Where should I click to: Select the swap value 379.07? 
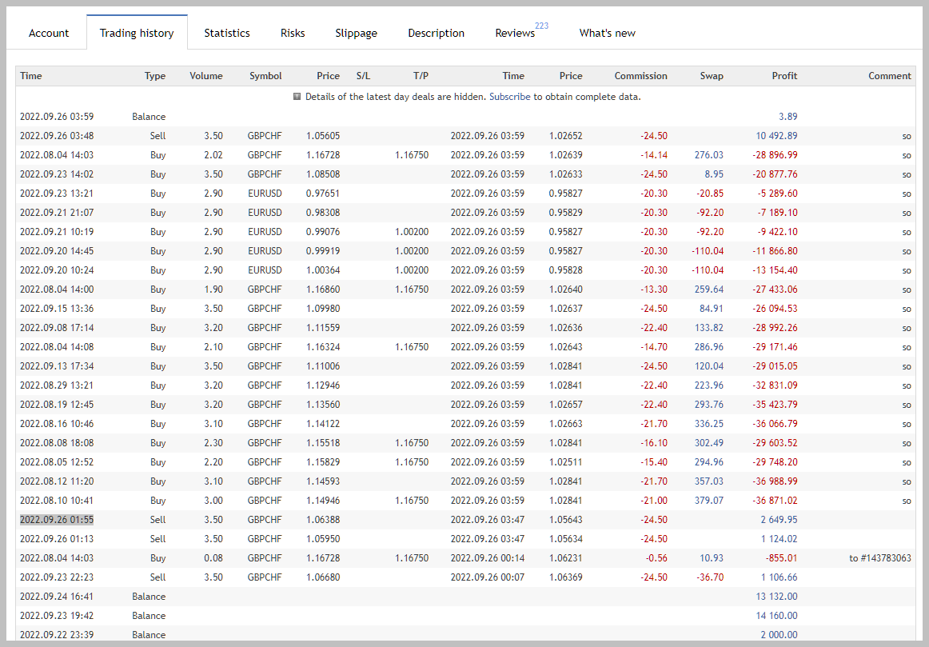pyautogui.click(x=708, y=501)
